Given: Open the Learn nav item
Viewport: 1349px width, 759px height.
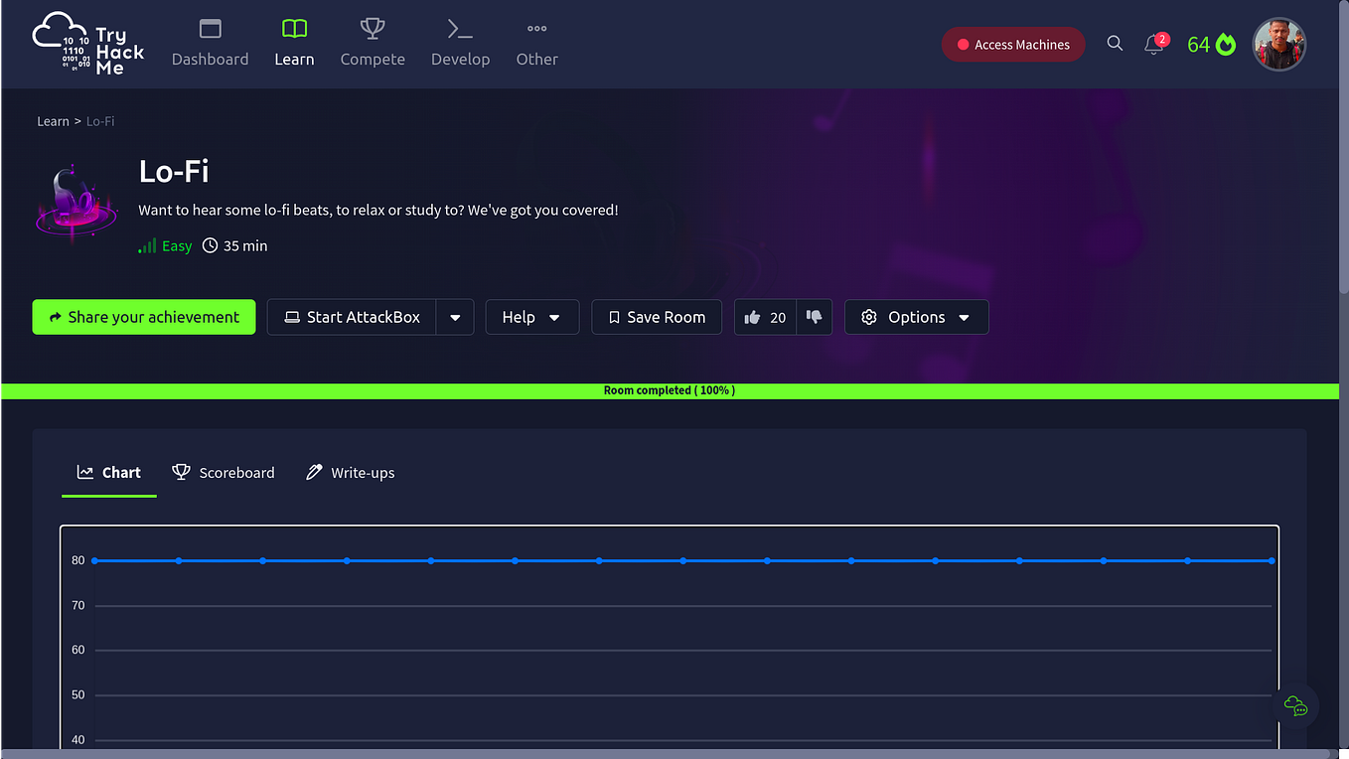Looking at the screenshot, I should [294, 44].
